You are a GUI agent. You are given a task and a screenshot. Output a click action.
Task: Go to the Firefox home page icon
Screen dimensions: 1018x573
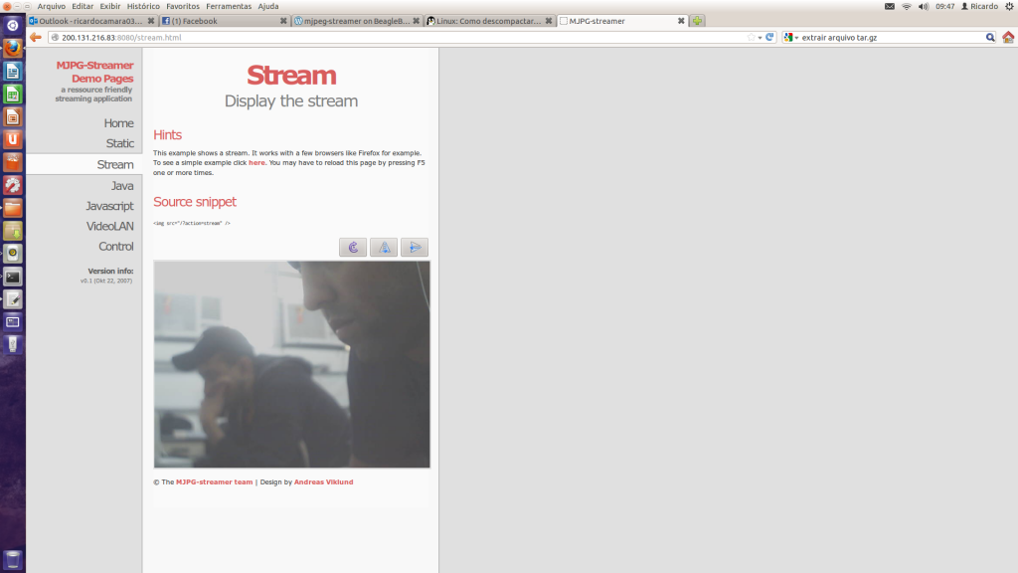coord(1008,37)
